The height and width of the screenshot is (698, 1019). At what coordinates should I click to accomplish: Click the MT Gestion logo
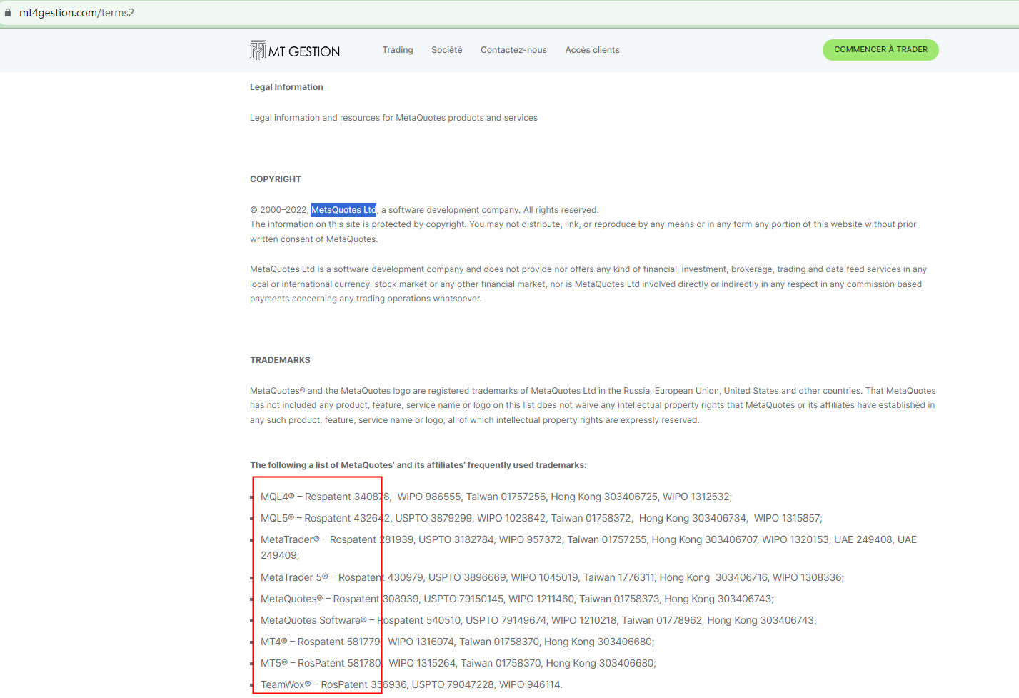295,50
